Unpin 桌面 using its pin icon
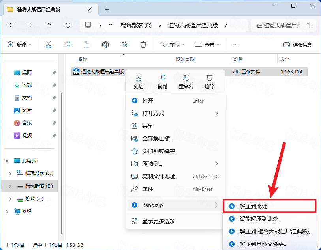This screenshot has height=250, width=321. 54,73
